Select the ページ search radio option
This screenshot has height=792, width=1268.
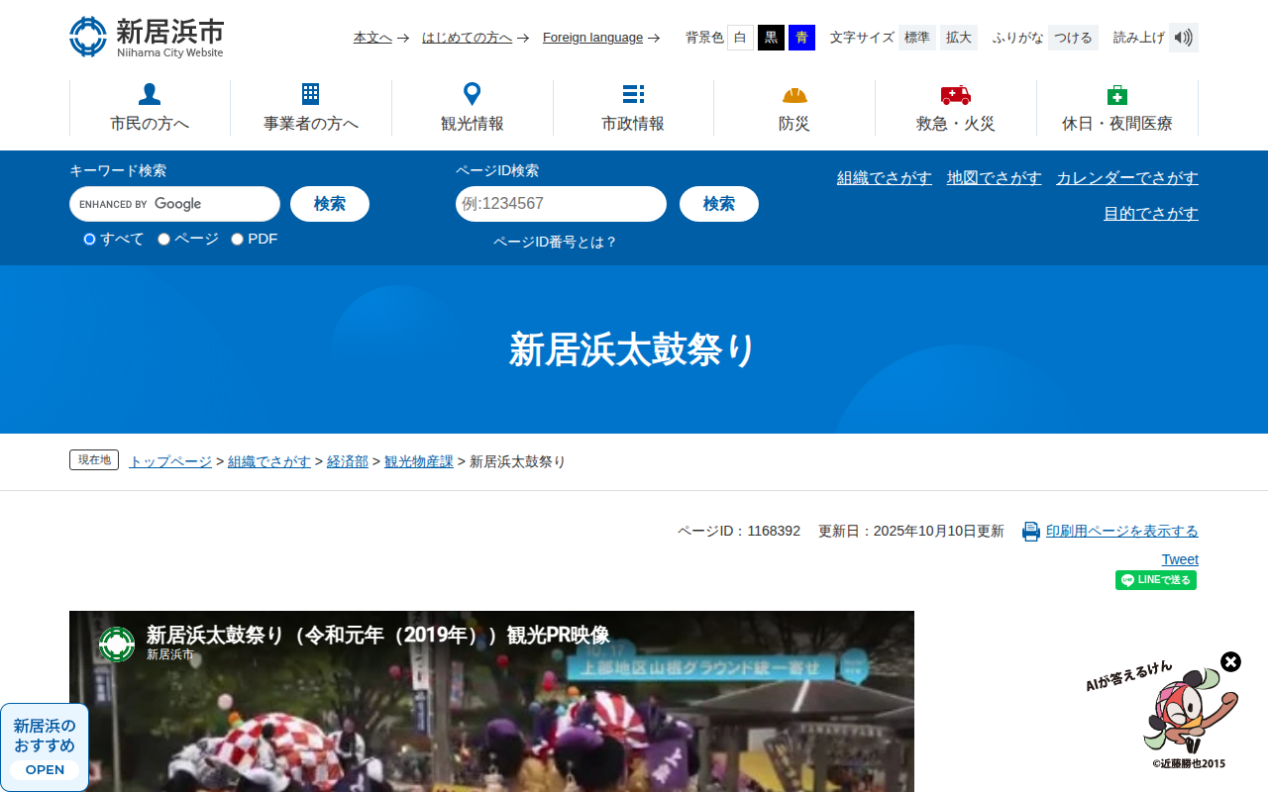pos(162,239)
